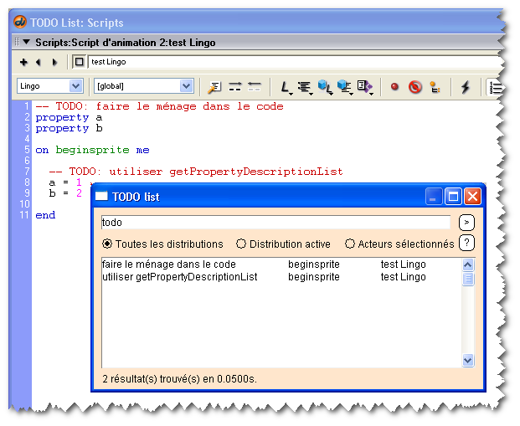Maximize the TODO list window

tap(453, 196)
